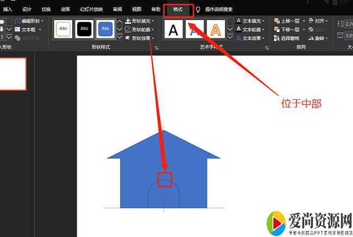
Task: Select the black WordArt 'A' style
Action: (173, 30)
